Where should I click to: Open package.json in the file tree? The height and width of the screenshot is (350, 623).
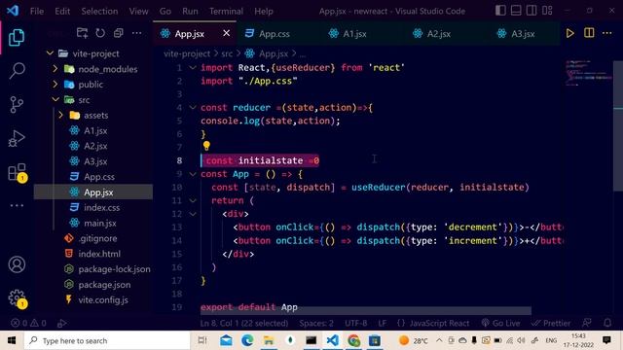pyautogui.click(x=104, y=285)
